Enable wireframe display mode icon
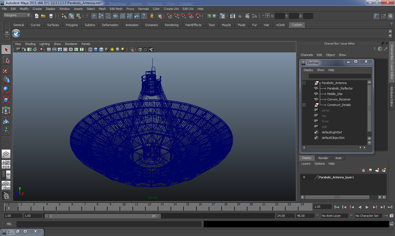 [90, 49]
